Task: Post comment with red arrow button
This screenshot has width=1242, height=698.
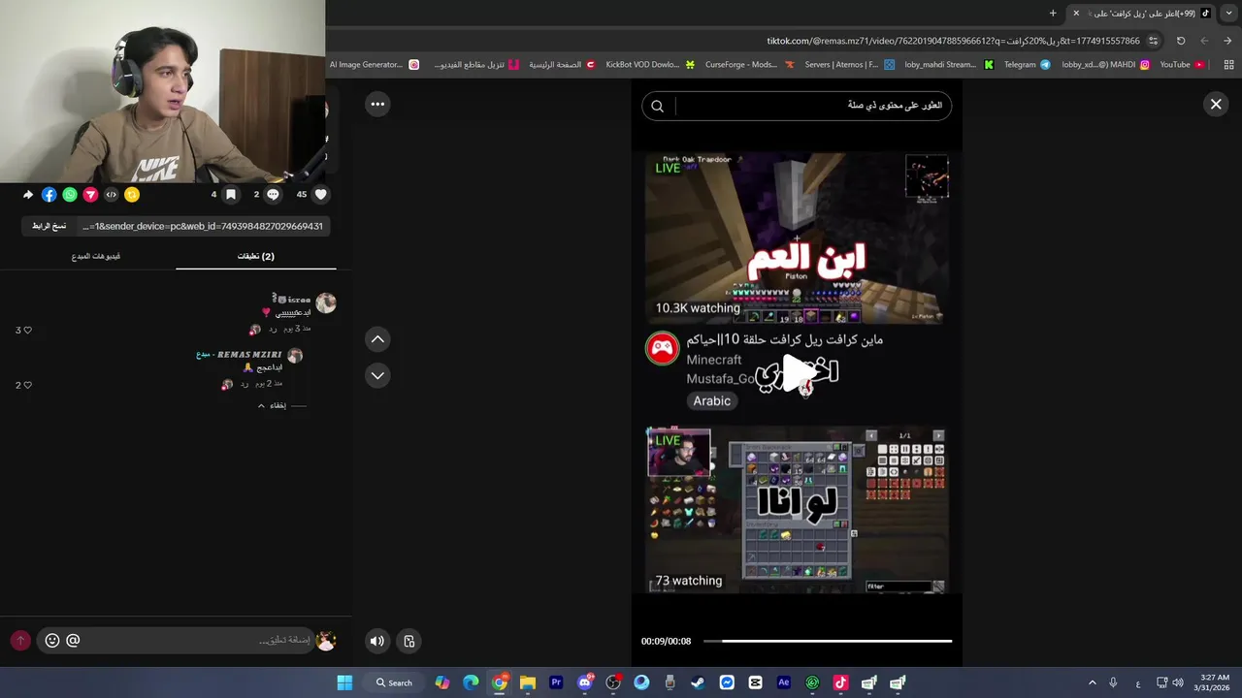Action: pos(19,641)
